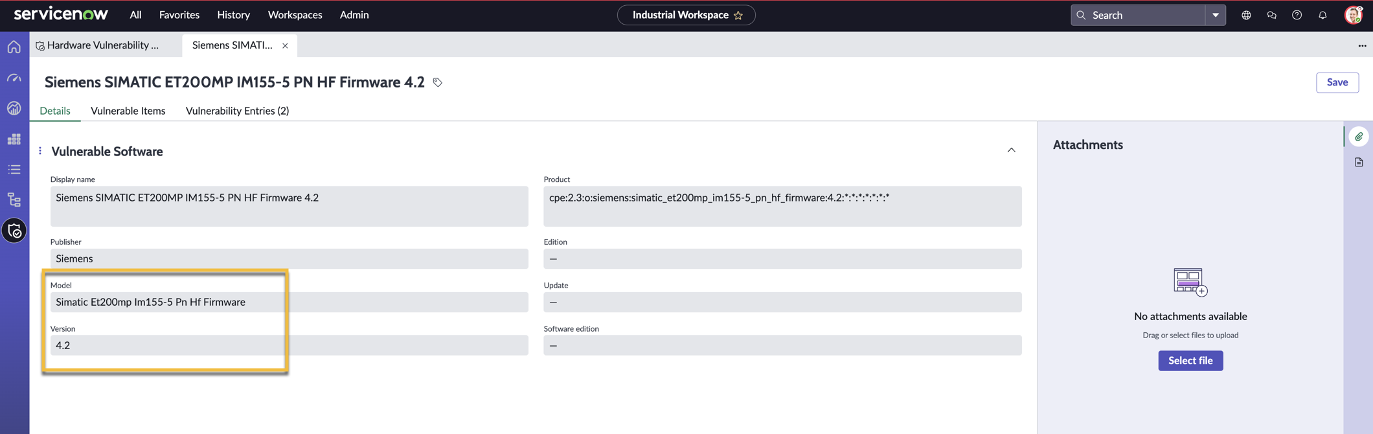Select the vulnerability shield icon in the sidebar
Image resolution: width=1373 pixels, height=434 pixels.
pyautogui.click(x=14, y=231)
